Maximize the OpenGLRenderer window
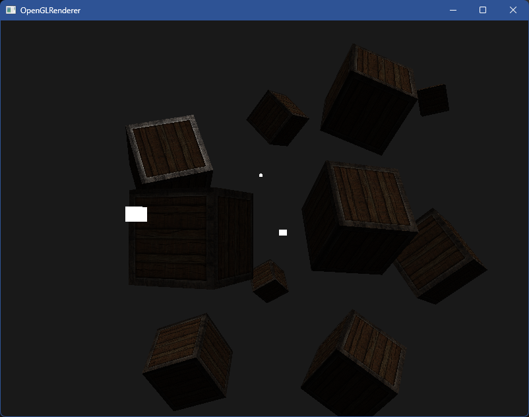Image resolution: width=529 pixels, height=417 pixels. pyautogui.click(x=483, y=10)
